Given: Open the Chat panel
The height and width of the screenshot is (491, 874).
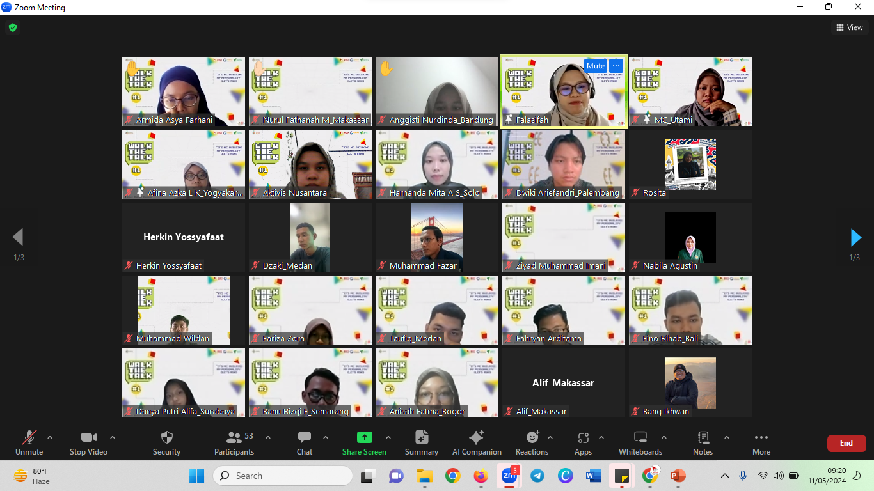Looking at the screenshot, I should [305, 438].
